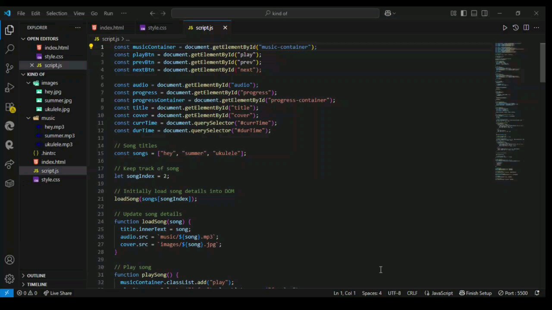The width and height of the screenshot is (552, 310).
Task: Open hey.jpg in images folder
Action: click(x=53, y=92)
